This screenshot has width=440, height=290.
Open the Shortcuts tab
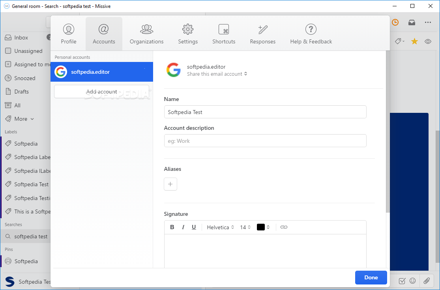point(224,34)
